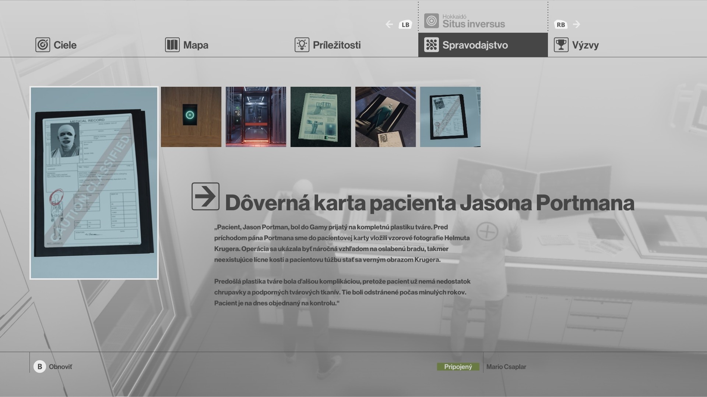Click the B controller button icon
The height and width of the screenshot is (397, 707).
click(x=40, y=366)
